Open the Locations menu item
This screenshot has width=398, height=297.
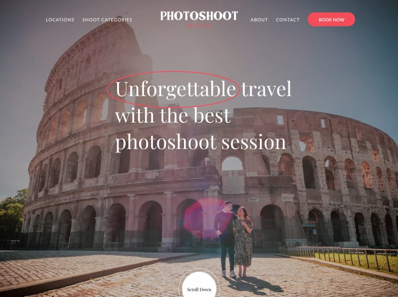coord(60,20)
